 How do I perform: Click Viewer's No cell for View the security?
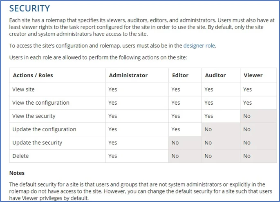click(258, 116)
